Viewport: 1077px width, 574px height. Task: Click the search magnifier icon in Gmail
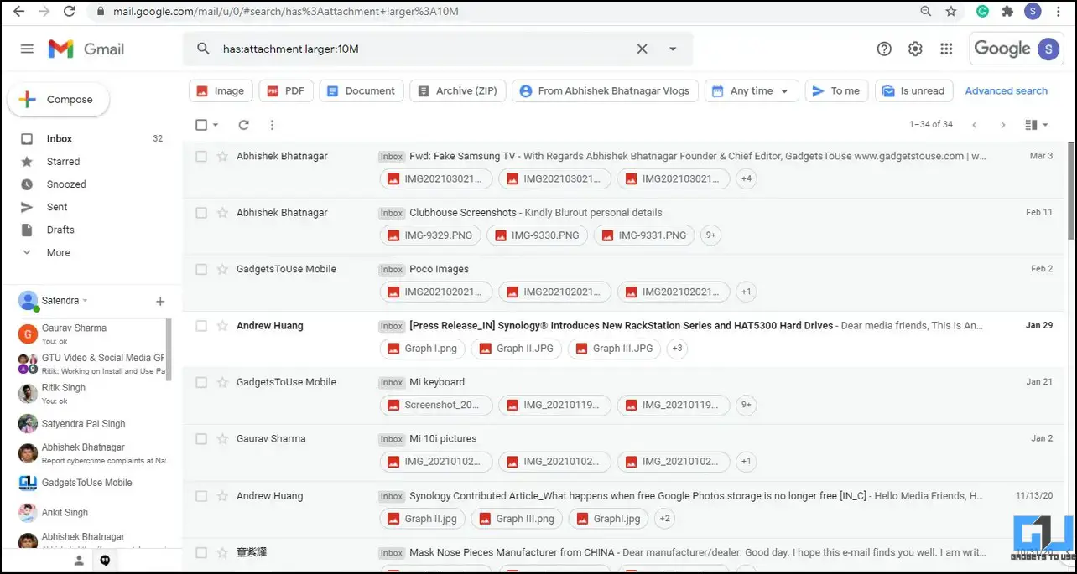(203, 49)
